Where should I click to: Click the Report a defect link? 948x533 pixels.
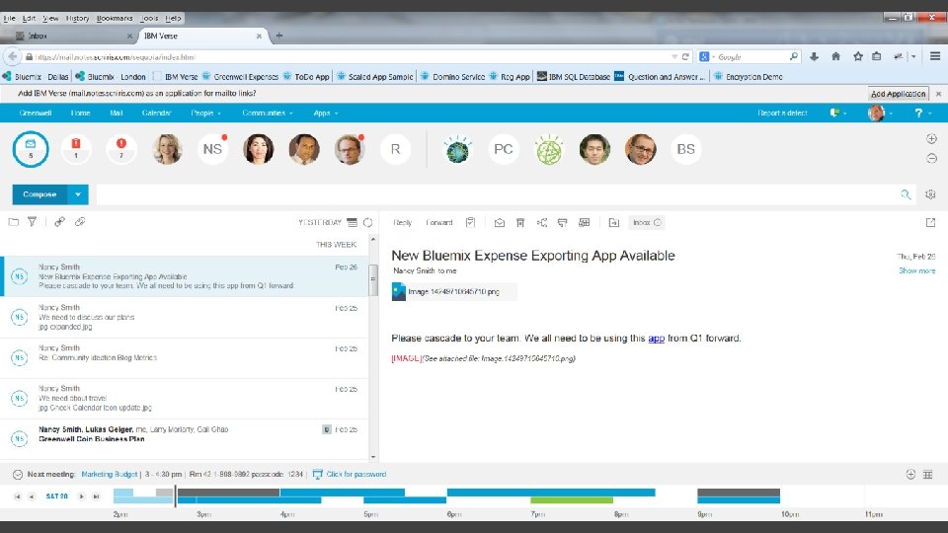coord(782,113)
